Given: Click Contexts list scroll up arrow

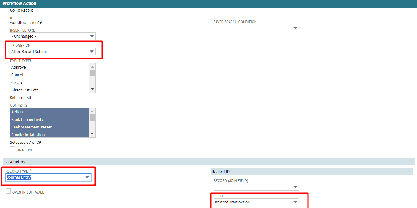Looking at the screenshot, I should 92,111.
